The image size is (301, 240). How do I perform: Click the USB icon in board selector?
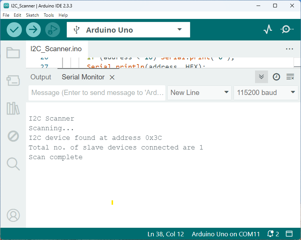(x=76, y=30)
